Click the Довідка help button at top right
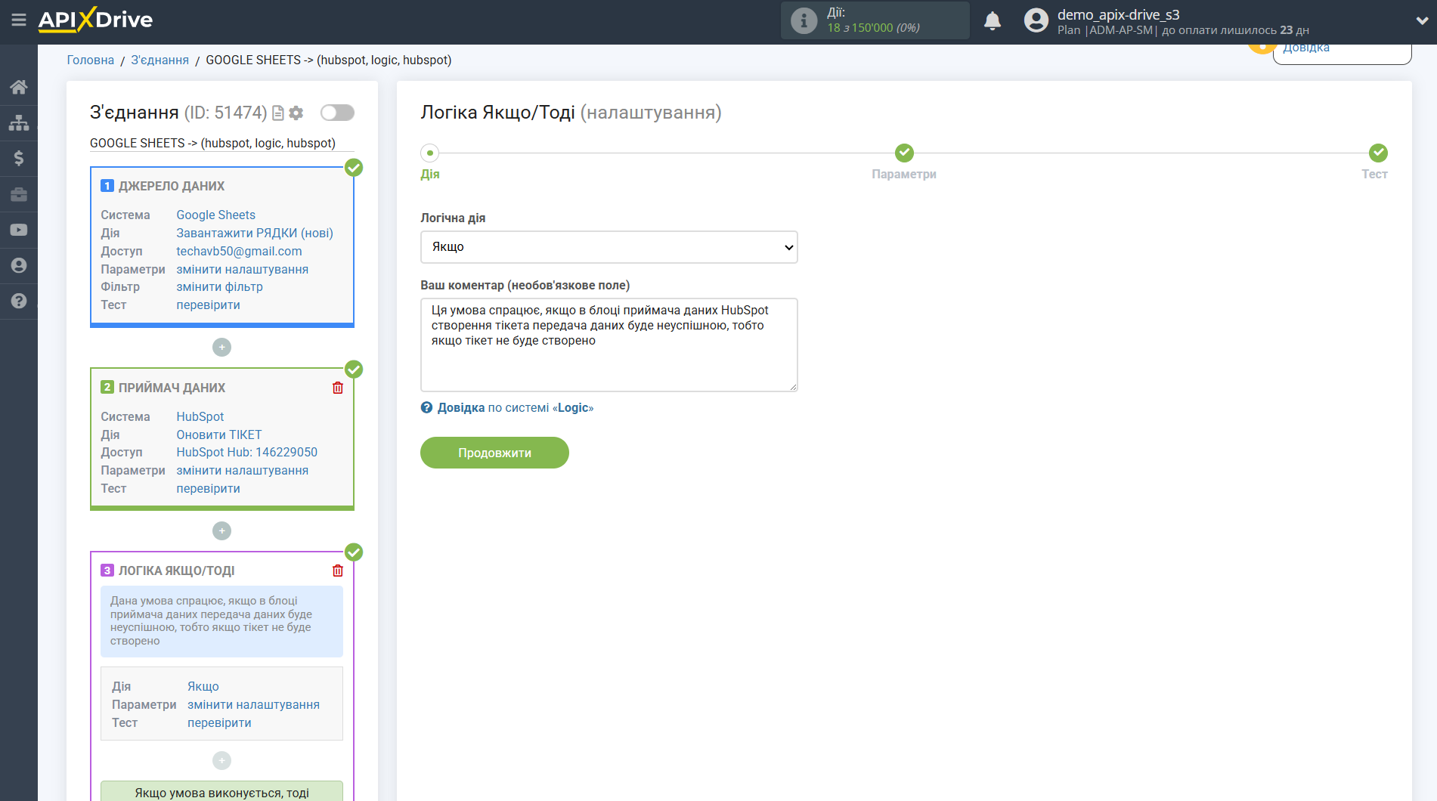The width and height of the screenshot is (1437, 801). (1342, 51)
